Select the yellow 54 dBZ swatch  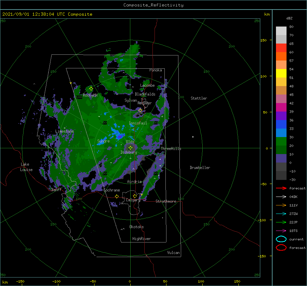point(281,73)
